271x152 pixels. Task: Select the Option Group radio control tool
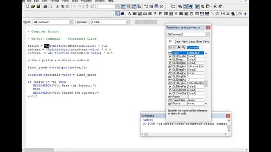click(155, 14)
